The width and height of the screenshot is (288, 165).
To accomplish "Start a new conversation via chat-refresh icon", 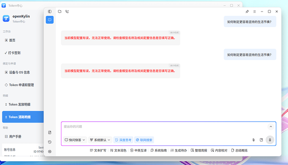I will click(60, 12).
